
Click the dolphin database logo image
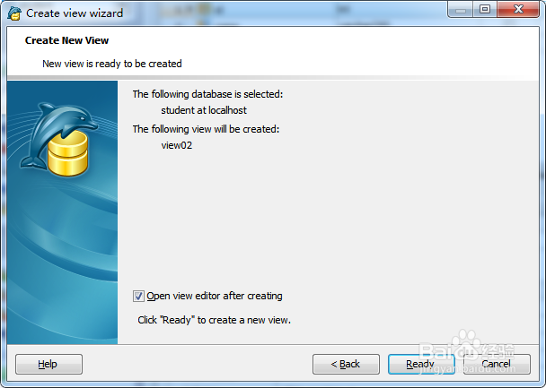coord(58,139)
